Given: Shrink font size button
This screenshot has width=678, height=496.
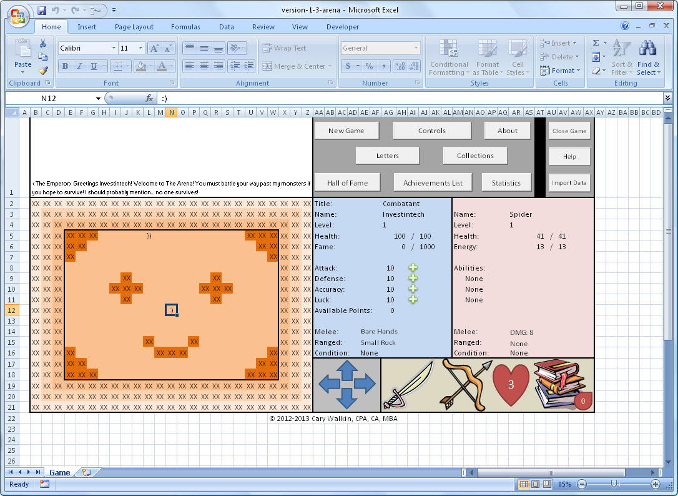Looking at the screenshot, I should [x=168, y=48].
